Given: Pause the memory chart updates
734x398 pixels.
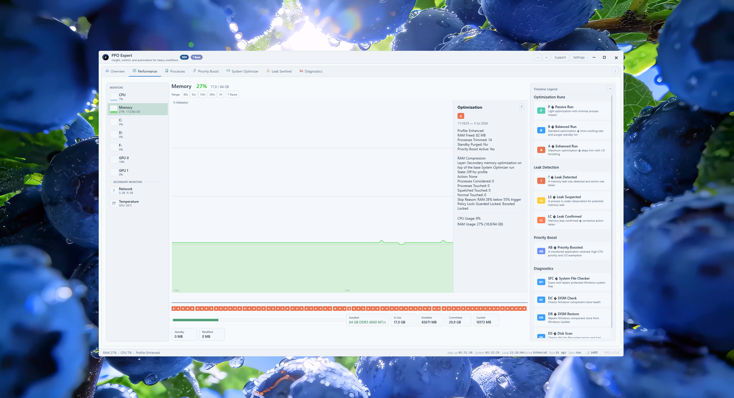Looking at the screenshot, I should pyautogui.click(x=232, y=95).
